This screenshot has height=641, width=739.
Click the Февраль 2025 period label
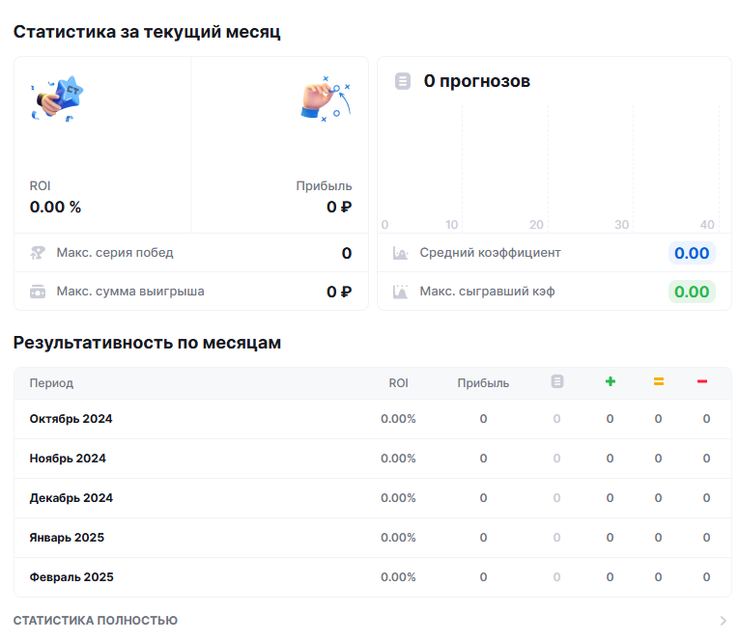[x=71, y=577]
